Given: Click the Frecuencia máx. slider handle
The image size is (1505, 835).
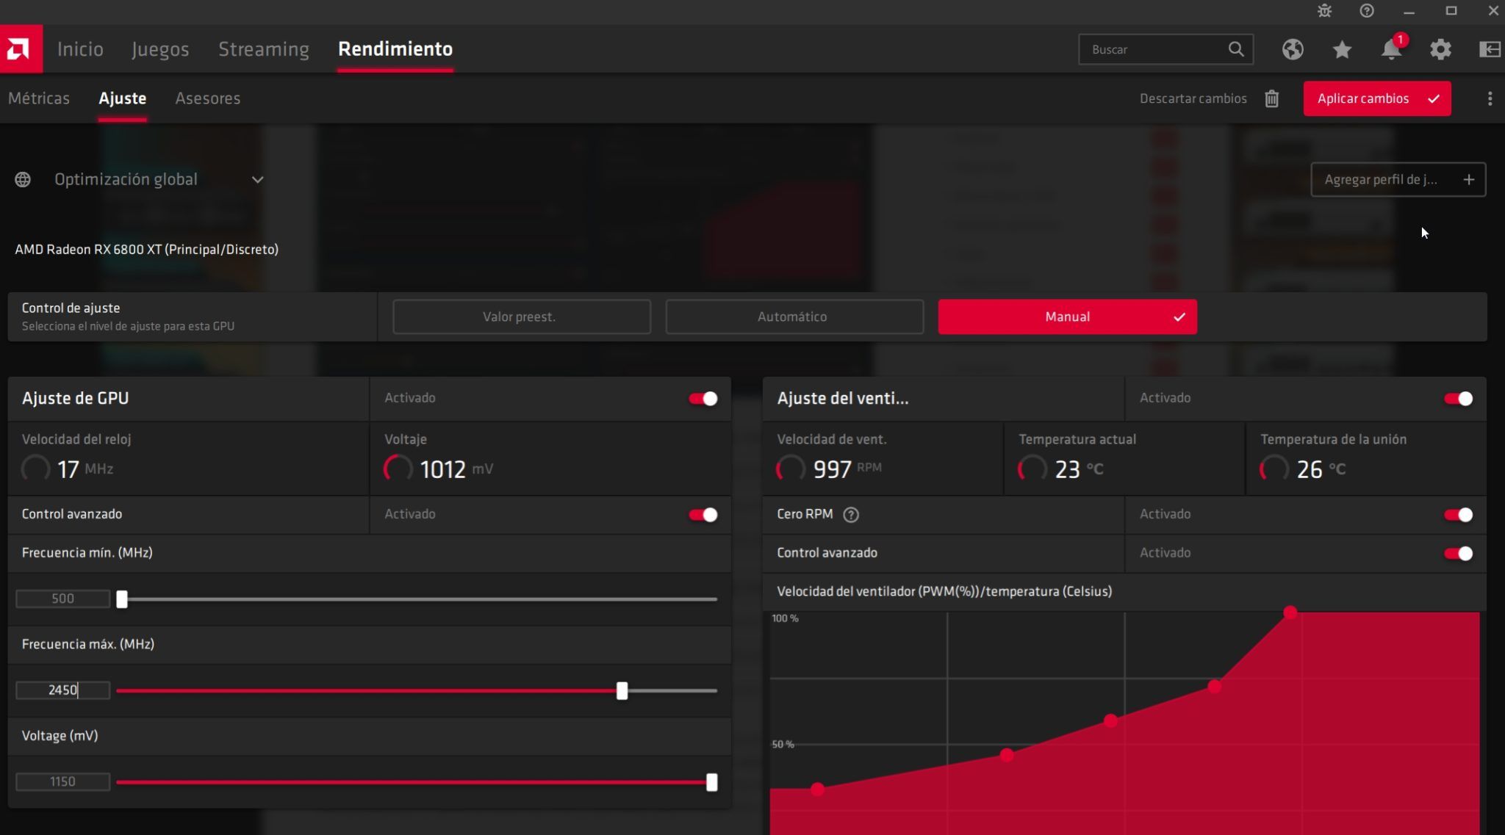Looking at the screenshot, I should [622, 690].
